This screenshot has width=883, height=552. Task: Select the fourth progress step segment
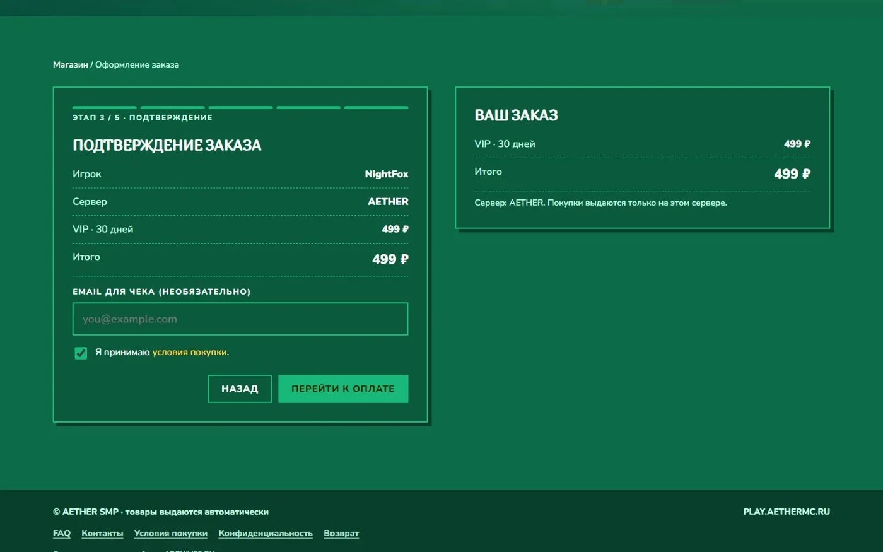click(x=308, y=108)
